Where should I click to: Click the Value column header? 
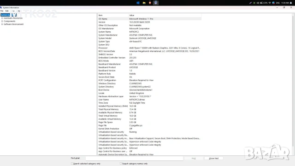pos(165,15)
